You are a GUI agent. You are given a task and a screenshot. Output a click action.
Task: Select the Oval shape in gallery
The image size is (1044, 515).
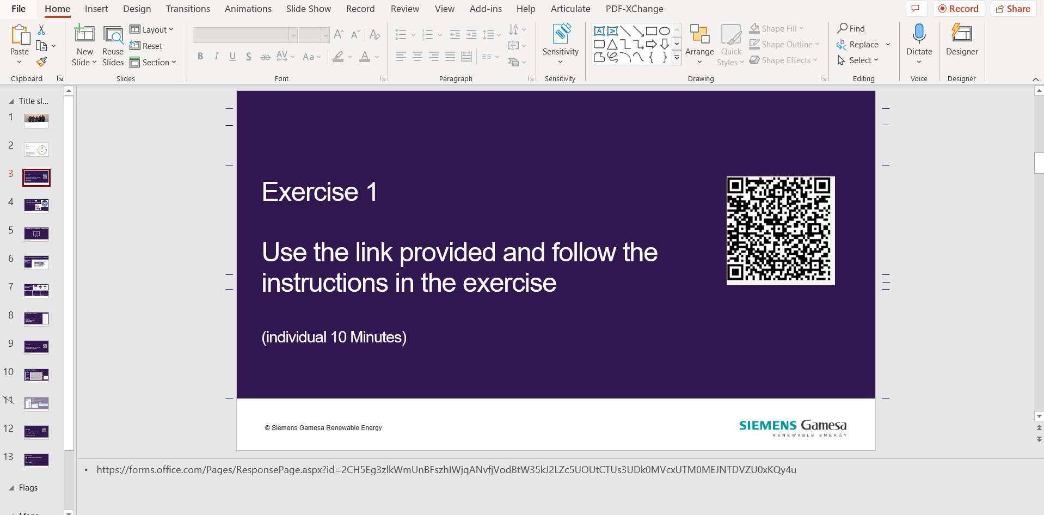665,31
